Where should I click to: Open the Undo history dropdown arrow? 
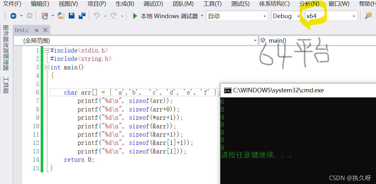click(x=105, y=16)
